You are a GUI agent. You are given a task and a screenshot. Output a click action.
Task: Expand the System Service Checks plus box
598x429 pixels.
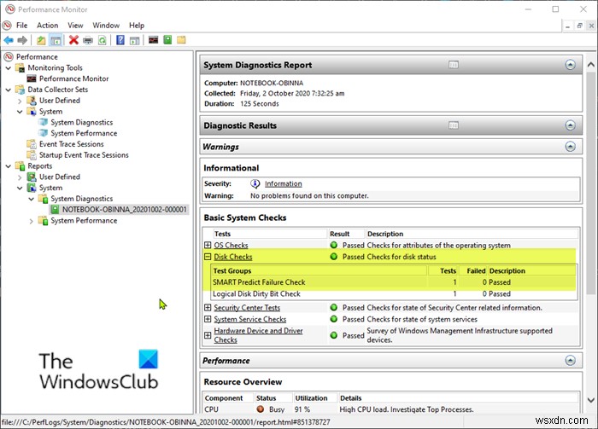[x=208, y=319]
